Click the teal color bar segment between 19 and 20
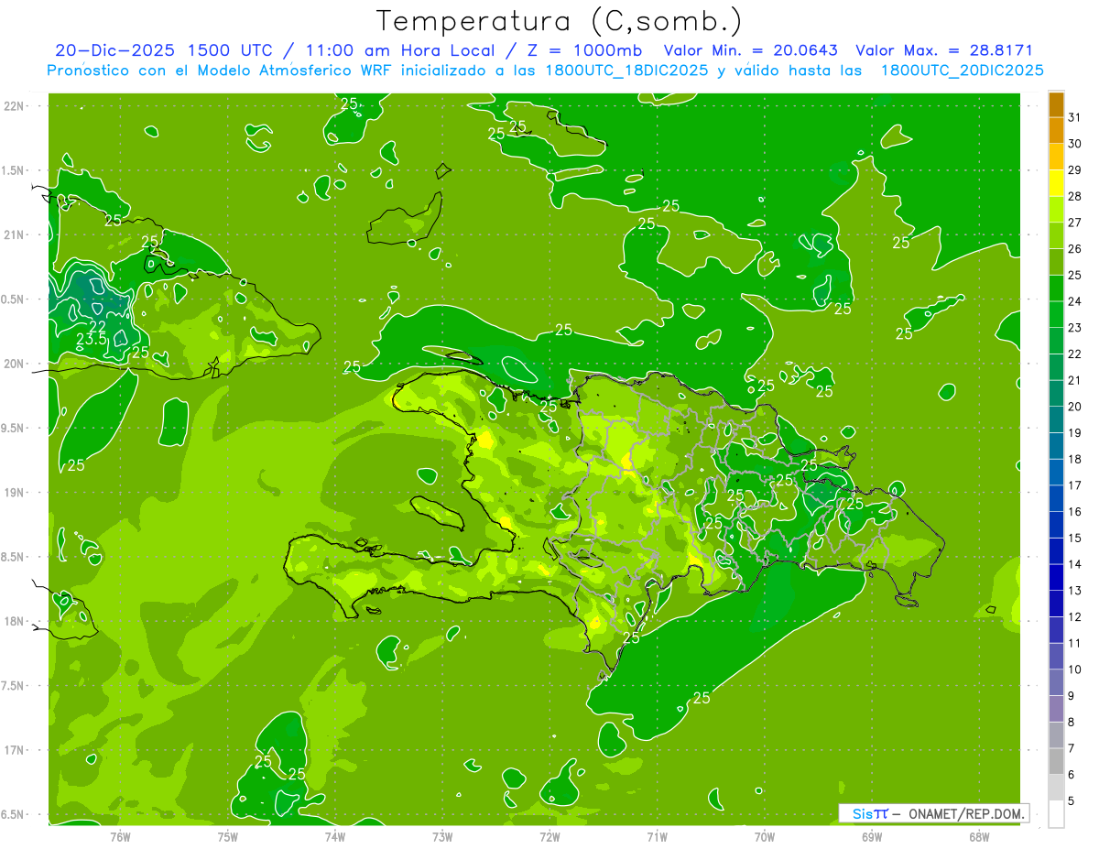This screenshot has width=1099, height=849. pos(1057,420)
